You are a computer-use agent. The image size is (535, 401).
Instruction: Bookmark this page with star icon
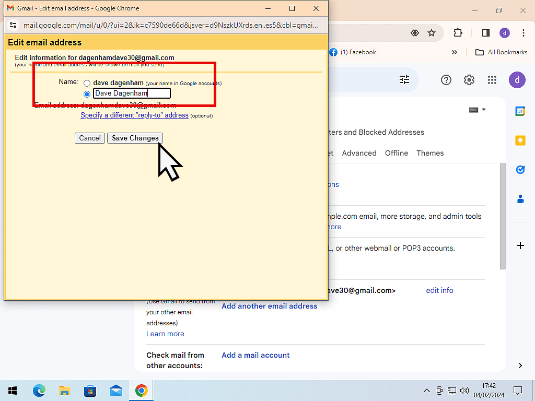coord(432,33)
